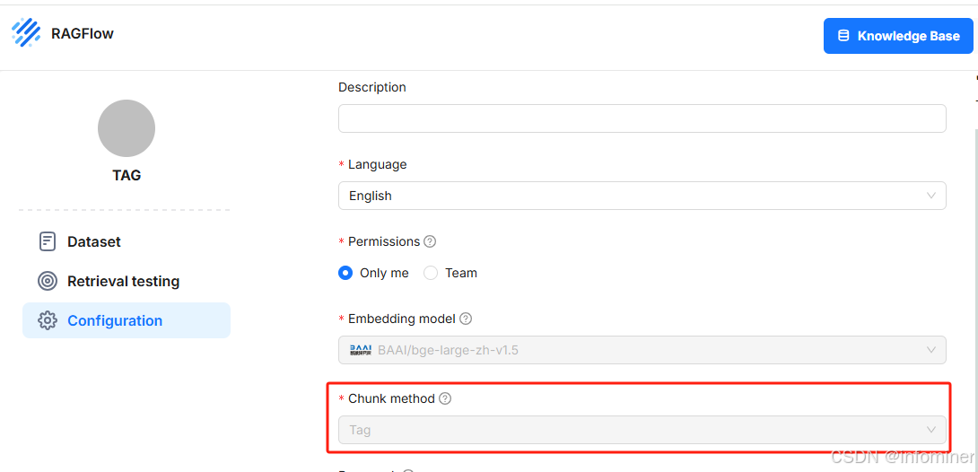Click the Embedding model help icon

click(x=466, y=319)
